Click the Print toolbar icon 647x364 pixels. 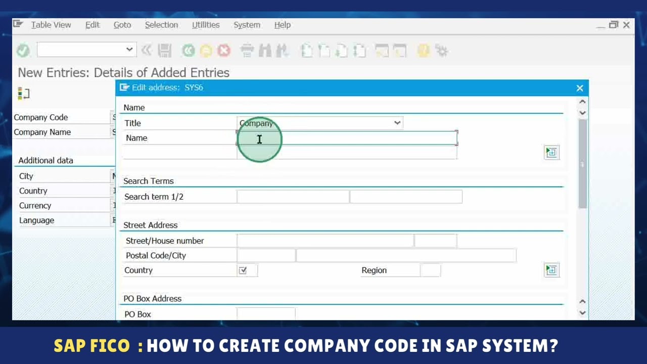pyautogui.click(x=247, y=50)
